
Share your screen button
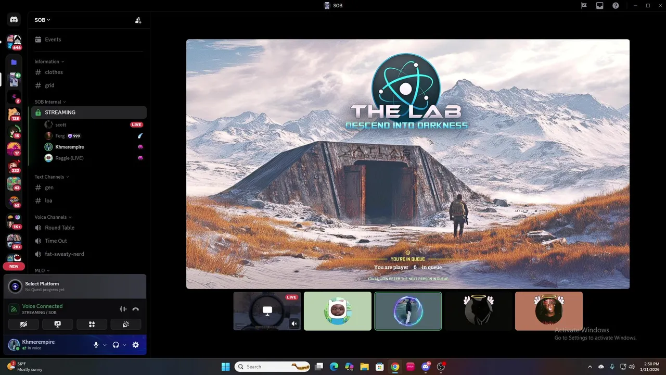[58, 324]
